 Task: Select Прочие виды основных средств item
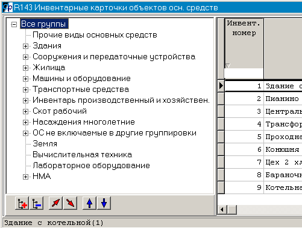pyautogui.click(x=95, y=35)
